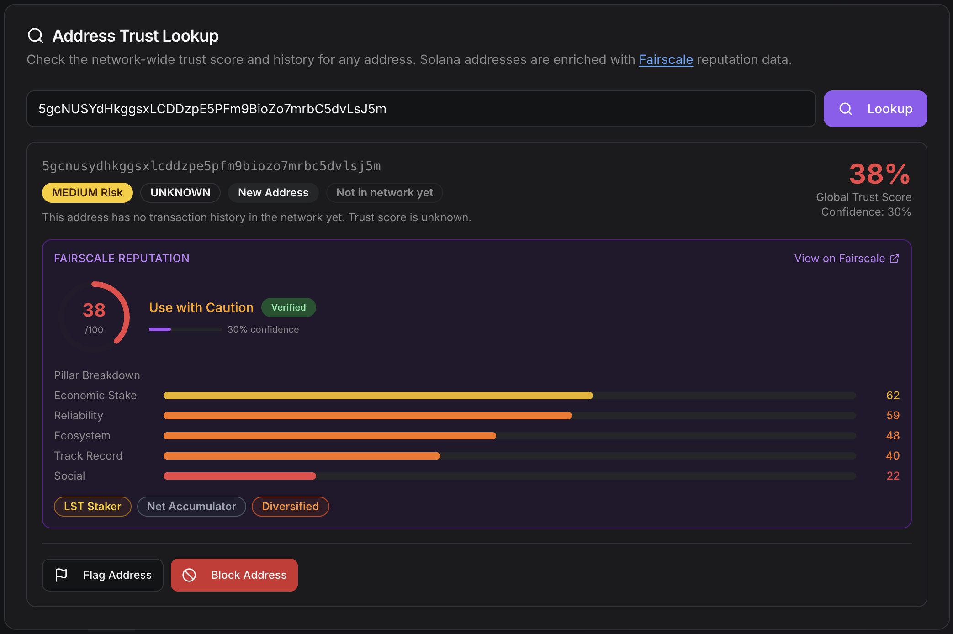The height and width of the screenshot is (634, 953).
Task: Click the 38% Global Trust Score value
Action: (x=880, y=174)
